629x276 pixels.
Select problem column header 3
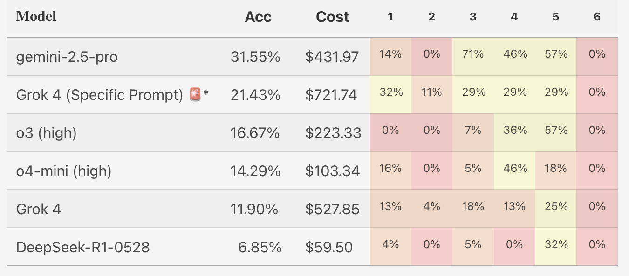pyautogui.click(x=473, y=17)
